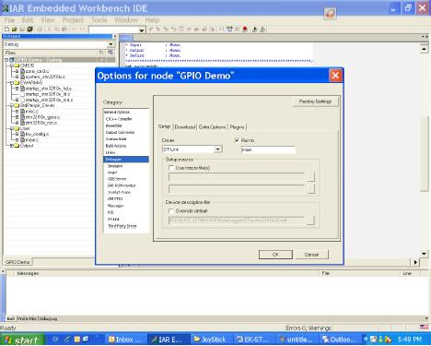Open the File menu
The width and height of the screenshot is (431, 346).
pos(9,20)
